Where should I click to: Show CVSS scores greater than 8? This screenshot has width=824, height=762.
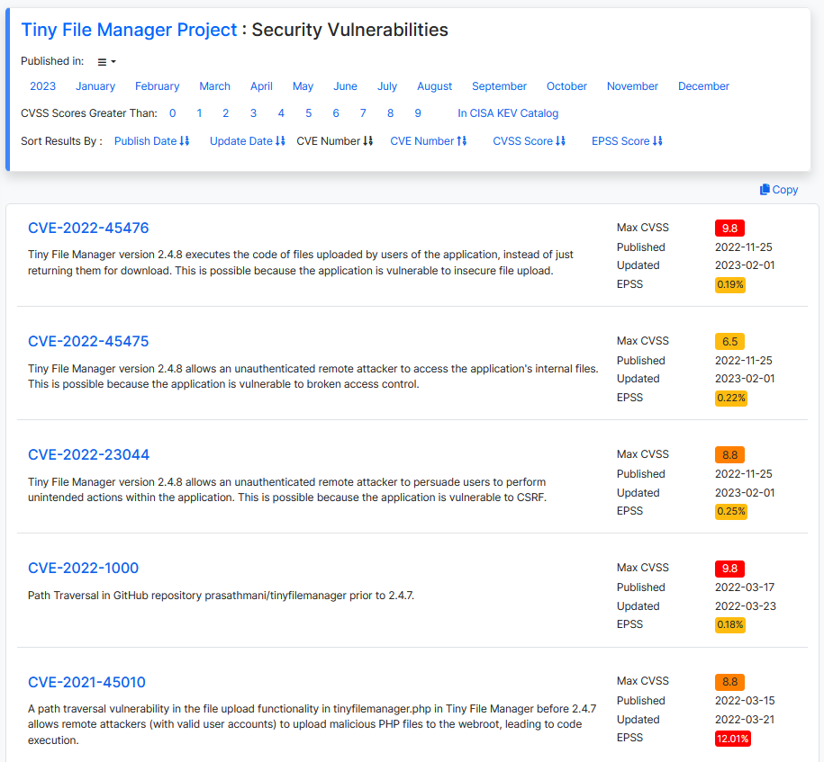point(391,113)
